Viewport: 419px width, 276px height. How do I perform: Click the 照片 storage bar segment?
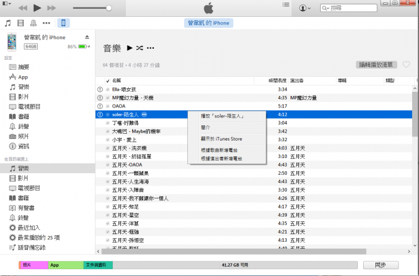[34, 265]
